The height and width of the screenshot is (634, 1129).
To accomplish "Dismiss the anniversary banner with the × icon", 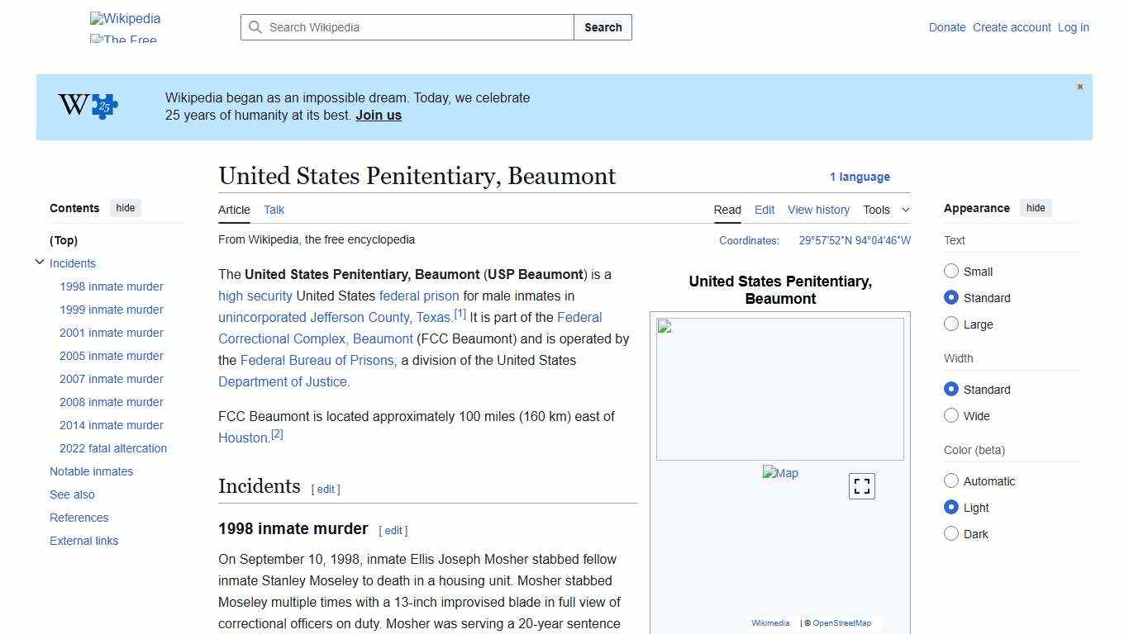I will (x=1079, y=86).
